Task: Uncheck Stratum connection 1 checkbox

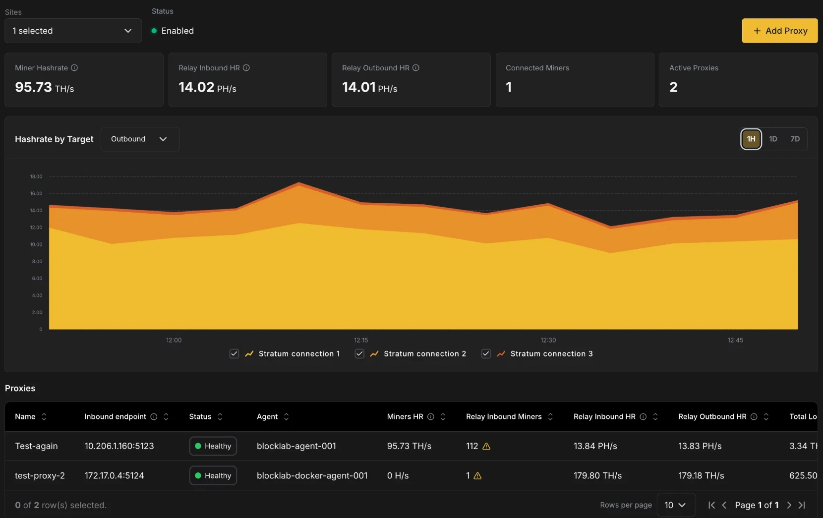Action: click(x=235, y=353)
